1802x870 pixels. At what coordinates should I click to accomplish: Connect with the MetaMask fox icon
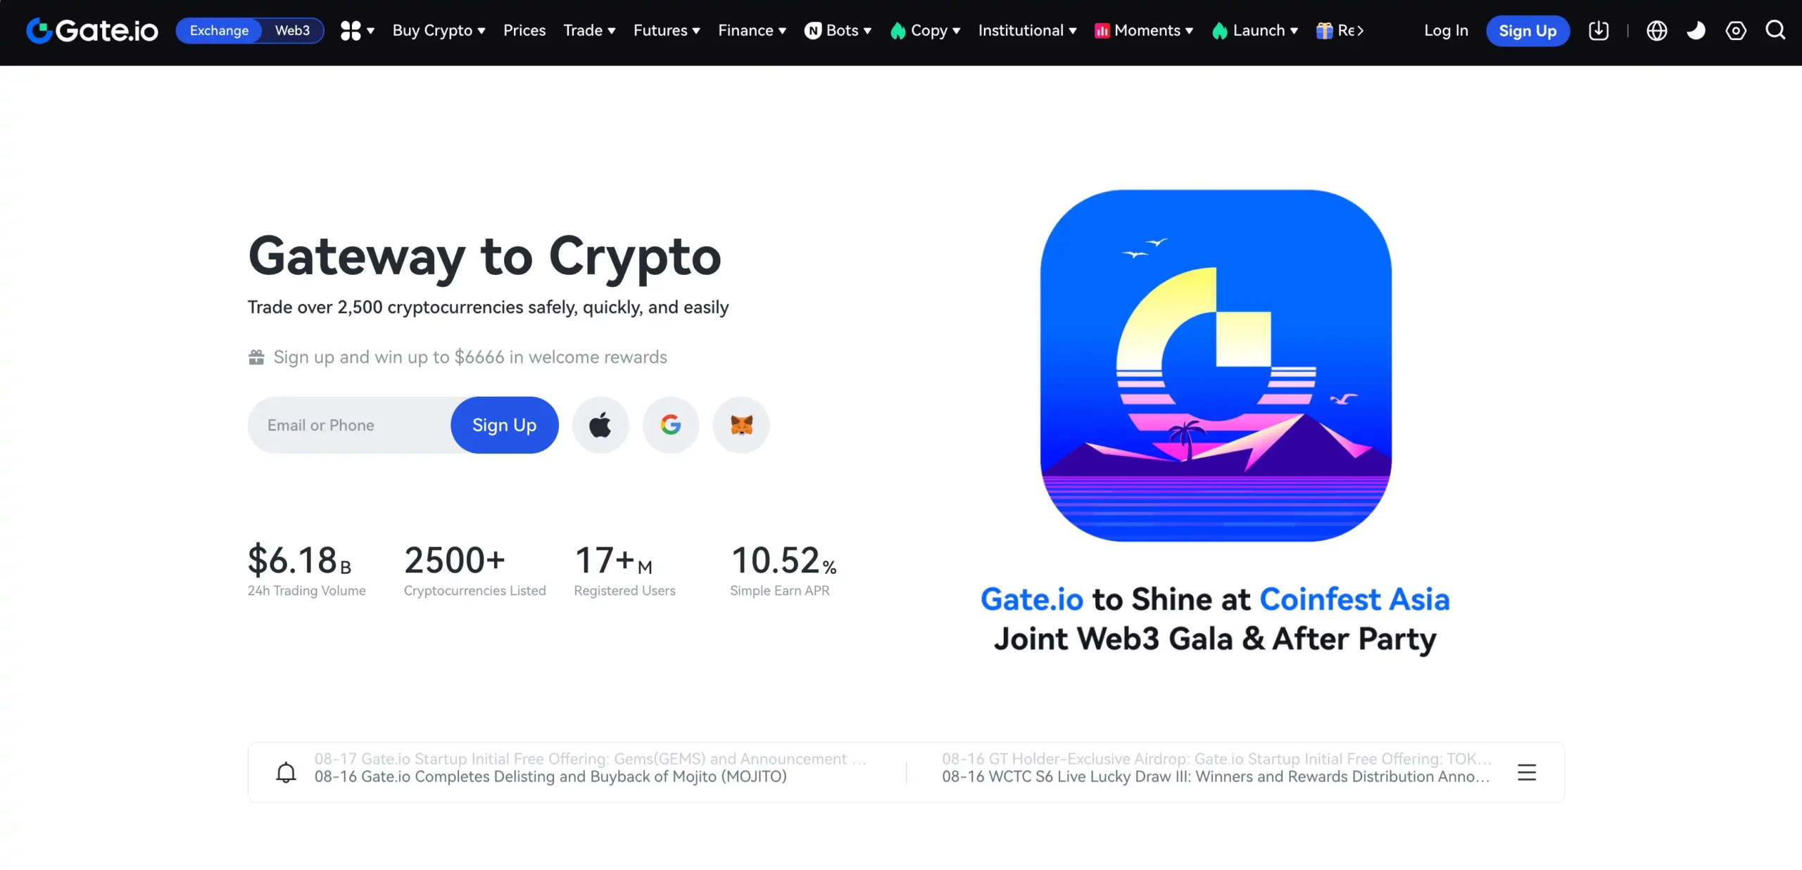coord(741,425)
